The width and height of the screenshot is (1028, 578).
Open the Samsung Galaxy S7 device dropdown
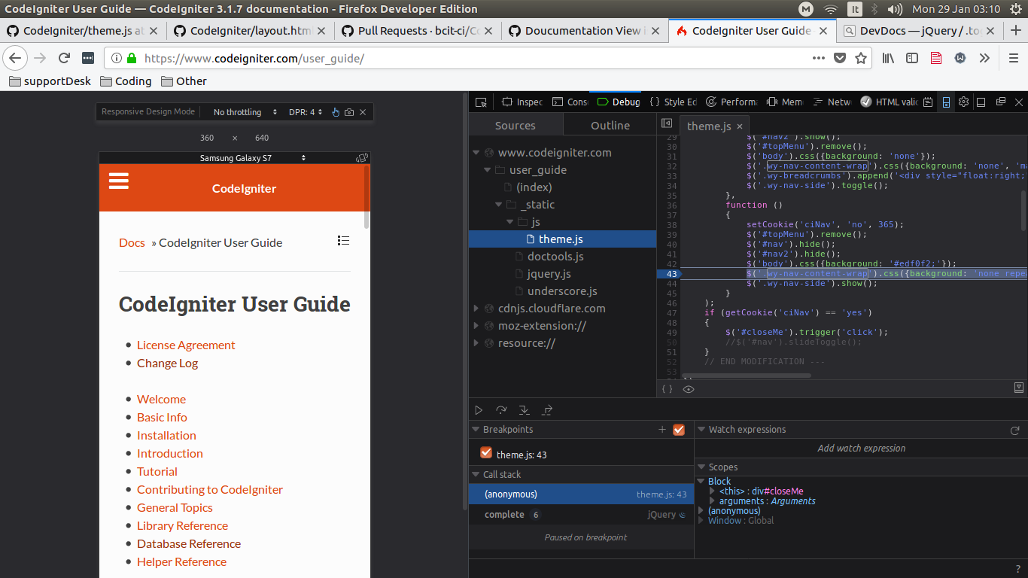[253, 157]
